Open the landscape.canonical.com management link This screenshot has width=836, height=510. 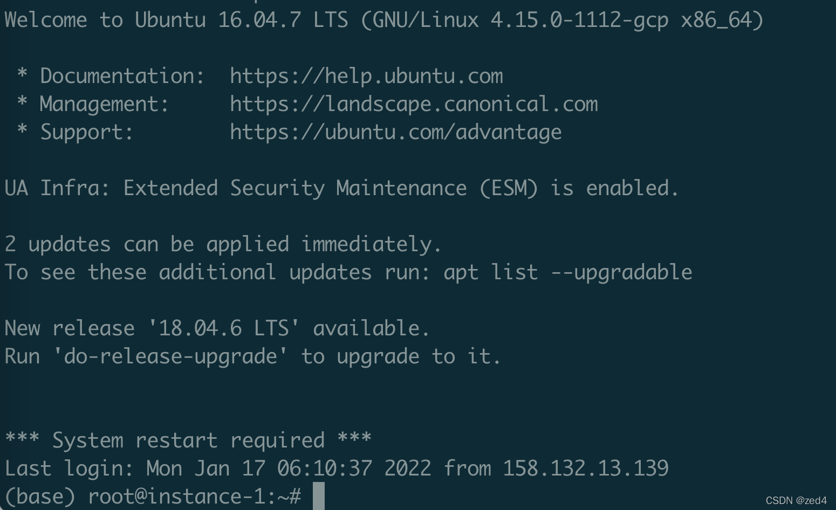(414, 104)
